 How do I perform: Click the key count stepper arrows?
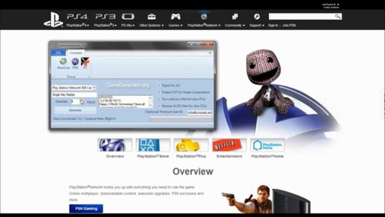click(x=82, y=102)
